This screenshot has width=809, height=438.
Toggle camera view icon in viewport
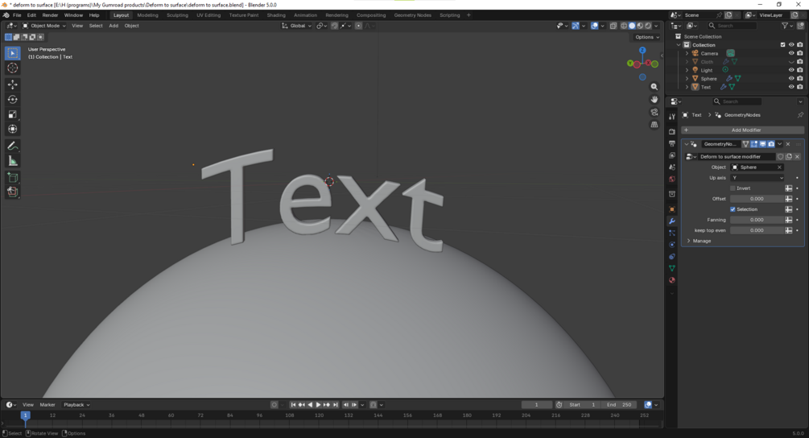tap(654, 112)
